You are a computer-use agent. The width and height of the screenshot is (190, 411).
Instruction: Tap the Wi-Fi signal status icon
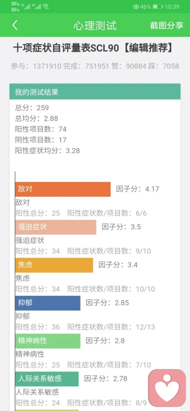click(46, 7)
